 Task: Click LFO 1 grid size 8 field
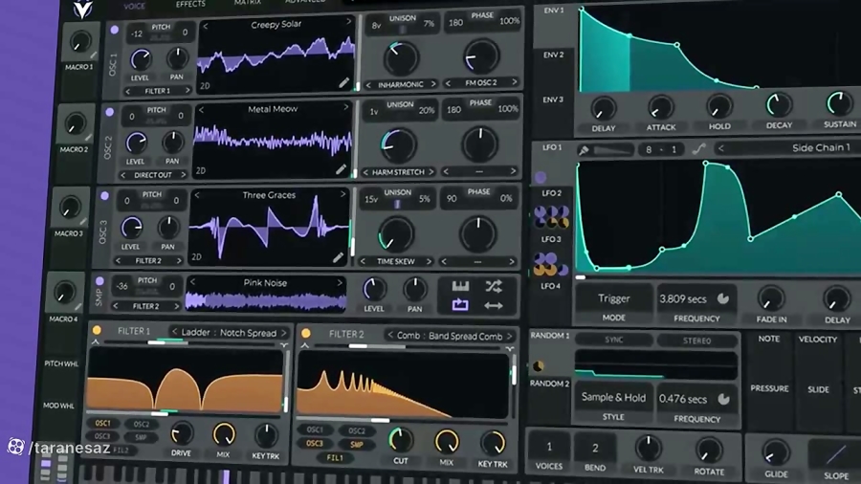click(649, 150)
